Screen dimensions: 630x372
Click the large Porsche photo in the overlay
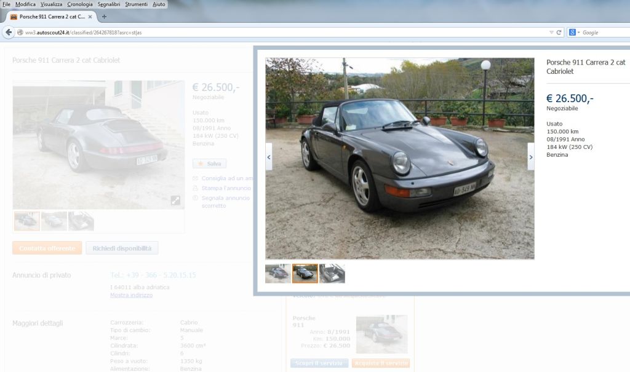tap(400, 159)
